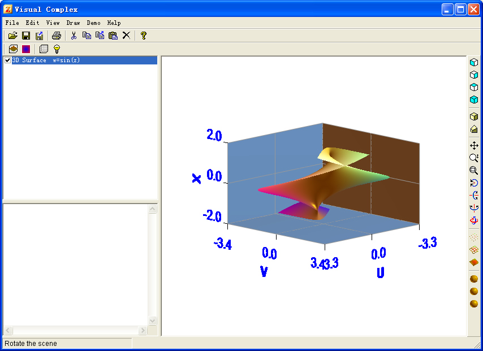The width and height of the screenshot is (483, 351).
Task: Toggle the scene lighting bulb icon
Action: tap(57, 49)
